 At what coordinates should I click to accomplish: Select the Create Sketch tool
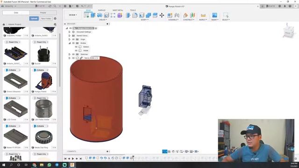click(x=86, y=15)
